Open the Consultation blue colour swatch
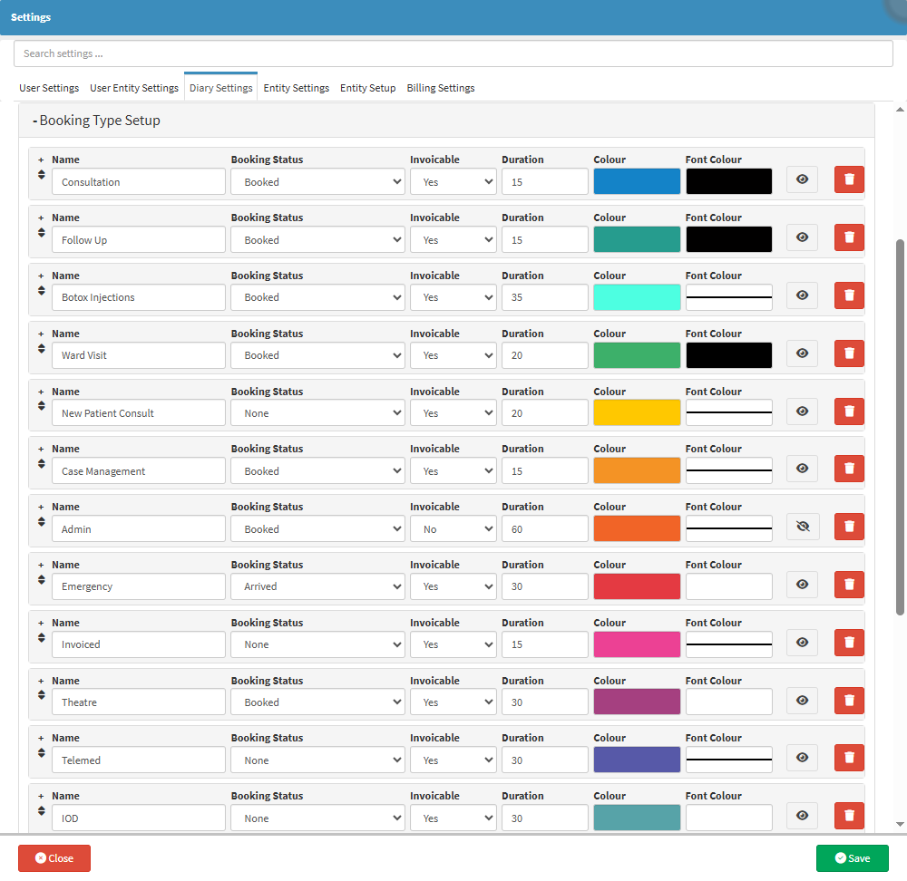 pos(637,181)
